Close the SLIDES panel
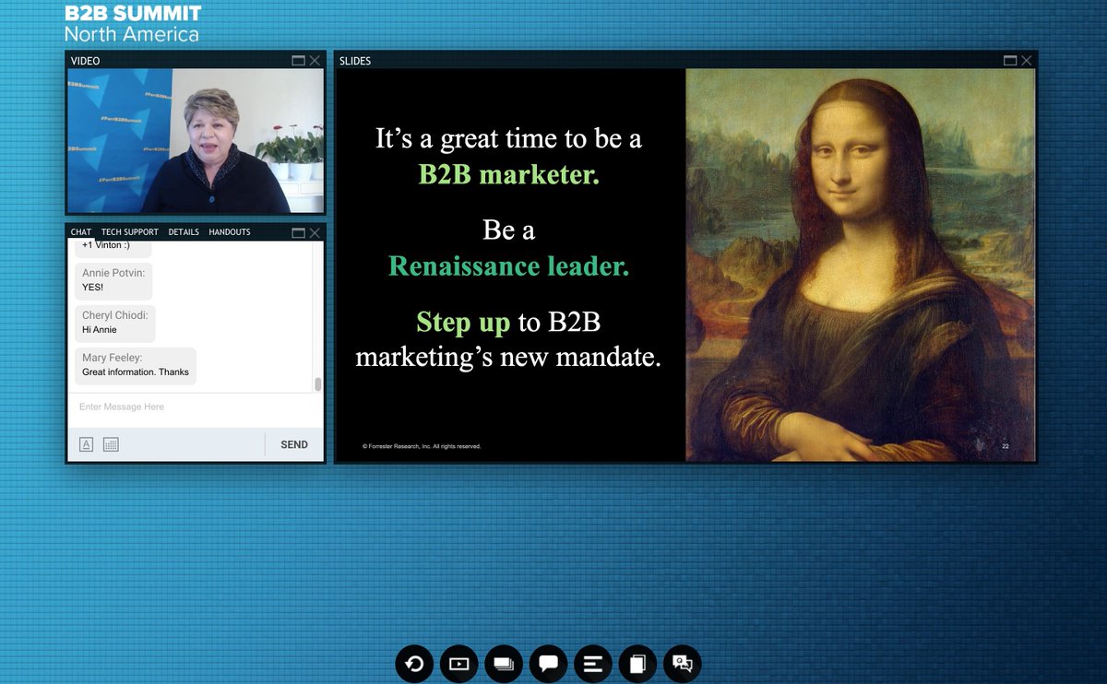The width and height of the screenshot is (1107, 684). pyautogui.click(x=1027, y=61)
